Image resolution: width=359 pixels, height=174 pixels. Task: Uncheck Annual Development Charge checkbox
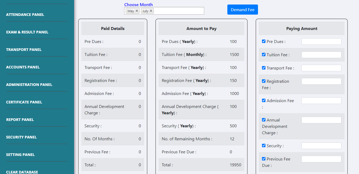click(264, 120)
